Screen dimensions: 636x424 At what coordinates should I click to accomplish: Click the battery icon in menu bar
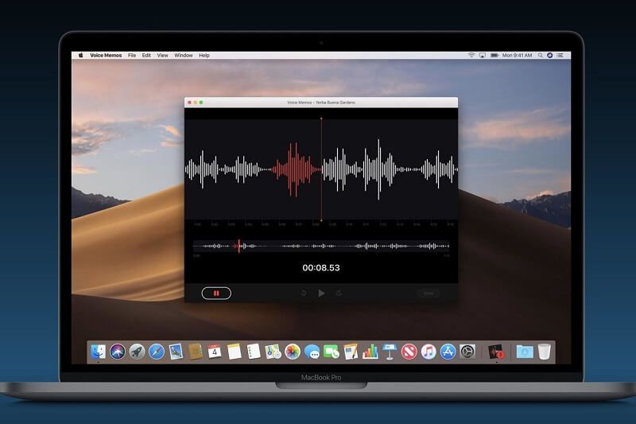point(494,55)
